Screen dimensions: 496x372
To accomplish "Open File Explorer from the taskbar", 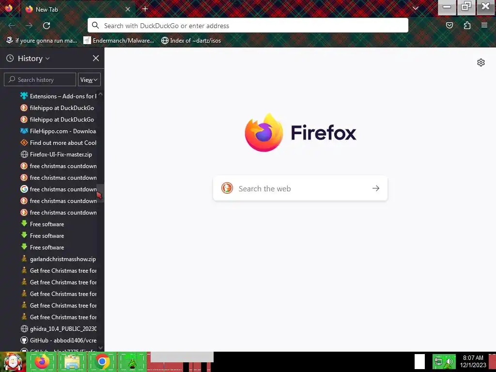I will tap(72, 361).
